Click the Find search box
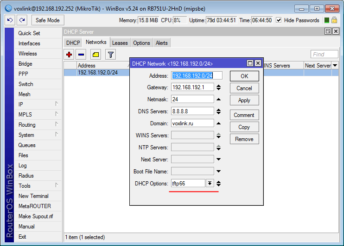The width and height of the screenshot is (344, 246). pyautogui.click(x=325, y=54)
